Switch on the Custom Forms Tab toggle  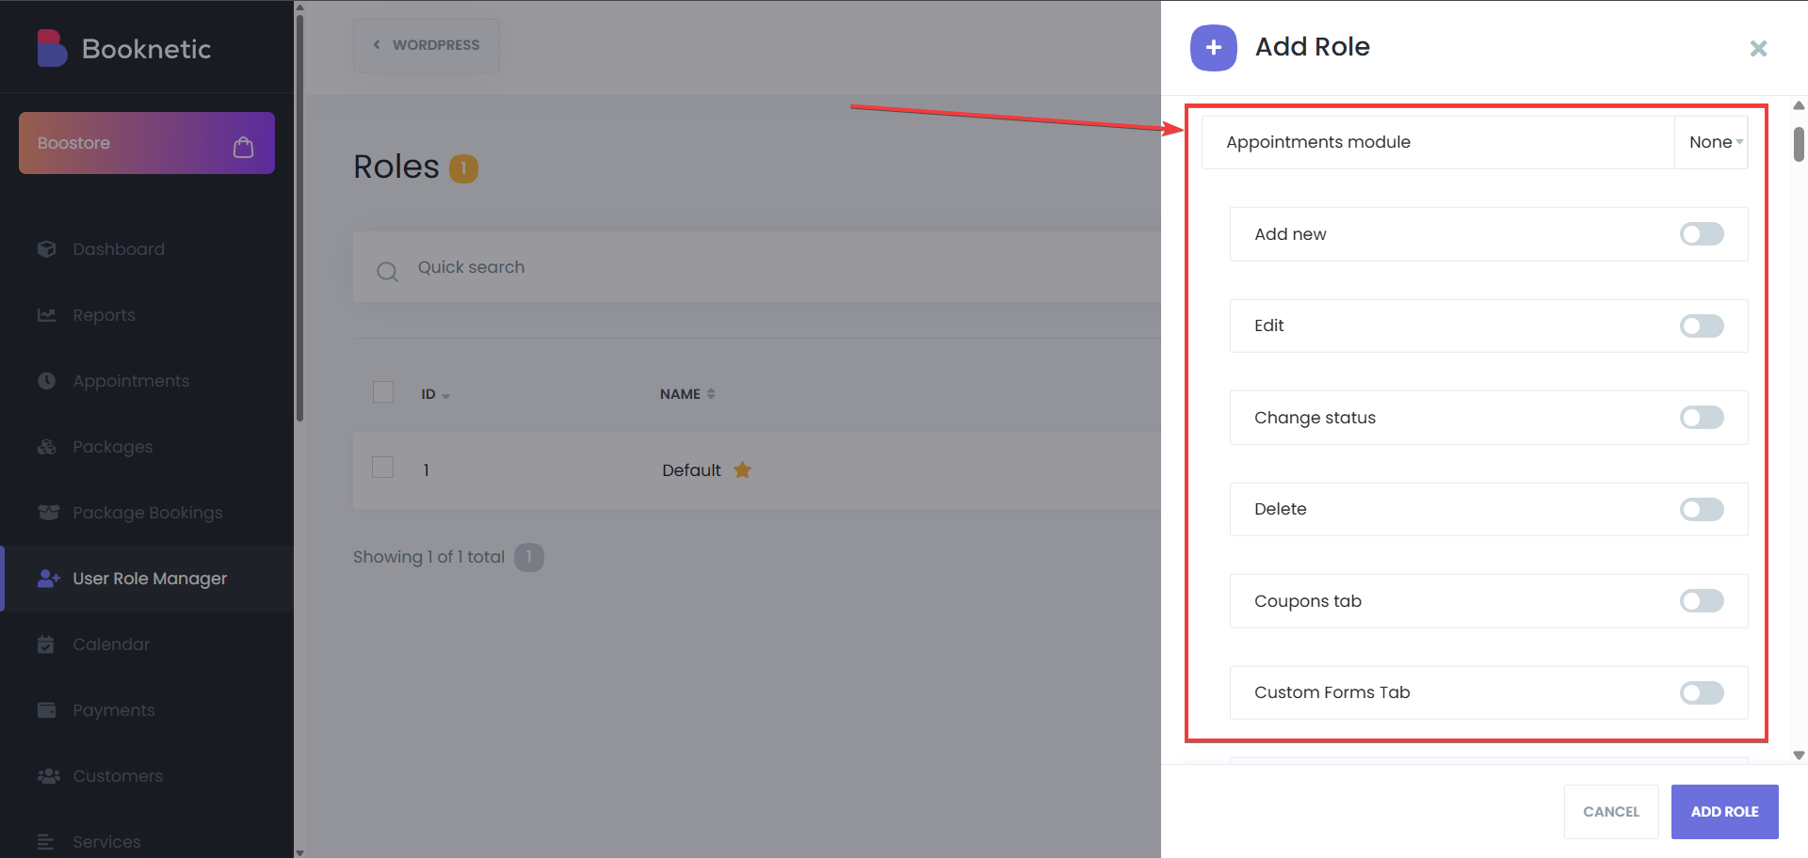(1702, 693)
